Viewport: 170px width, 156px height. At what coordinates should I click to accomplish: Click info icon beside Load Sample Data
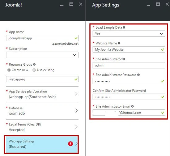pyautogui.click(x=124, y=27)
